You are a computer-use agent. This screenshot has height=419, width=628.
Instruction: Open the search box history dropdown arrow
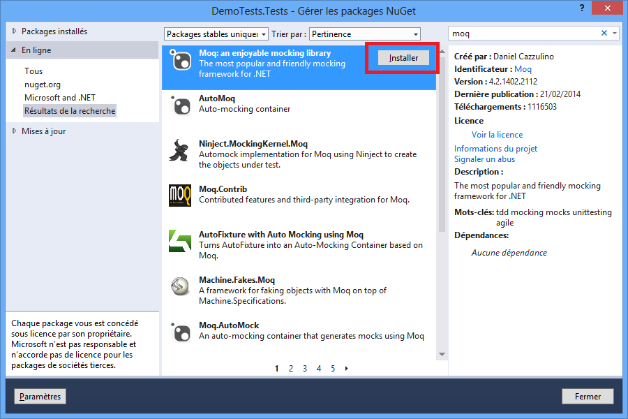615,34
